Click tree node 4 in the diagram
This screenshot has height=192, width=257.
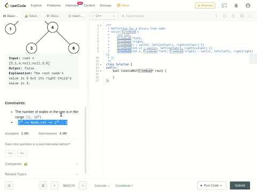52,27
